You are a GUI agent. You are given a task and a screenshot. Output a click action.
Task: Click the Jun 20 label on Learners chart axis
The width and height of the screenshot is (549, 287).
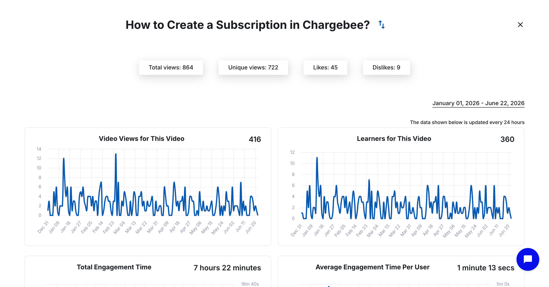pyautogui.click(x=504, y=230)
